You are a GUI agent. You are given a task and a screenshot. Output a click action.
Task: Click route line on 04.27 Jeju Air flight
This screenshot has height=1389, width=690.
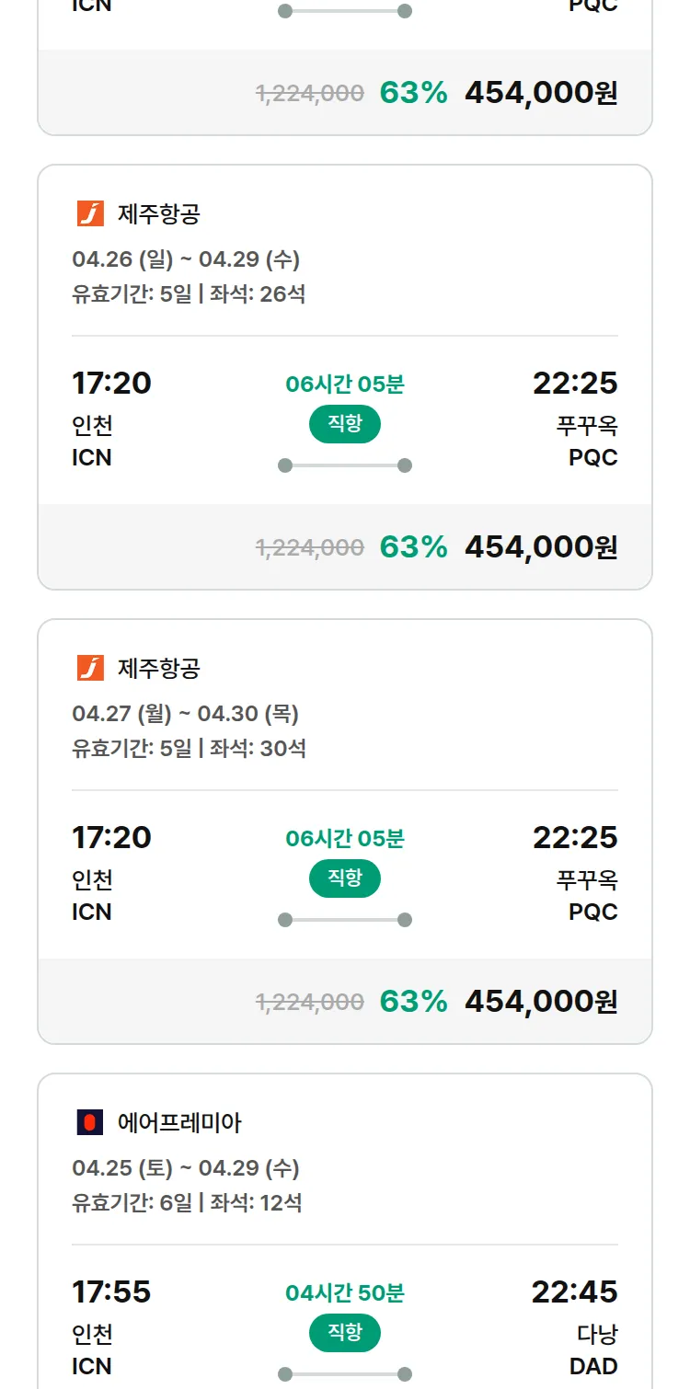click(345, 920)
